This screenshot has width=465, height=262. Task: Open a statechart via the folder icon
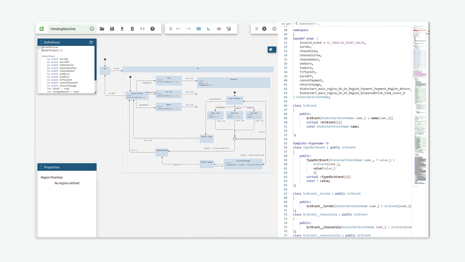click(102, 29)
